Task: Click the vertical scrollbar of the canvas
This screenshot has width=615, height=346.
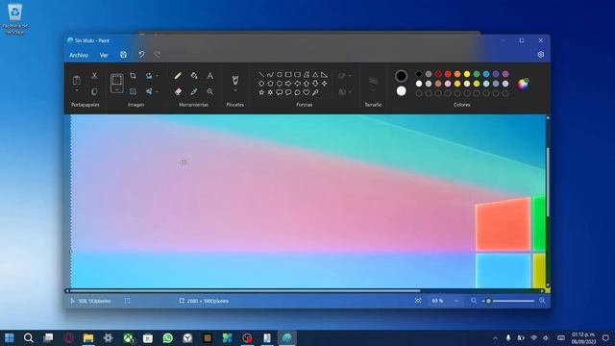Action: [x=548, y=182]
